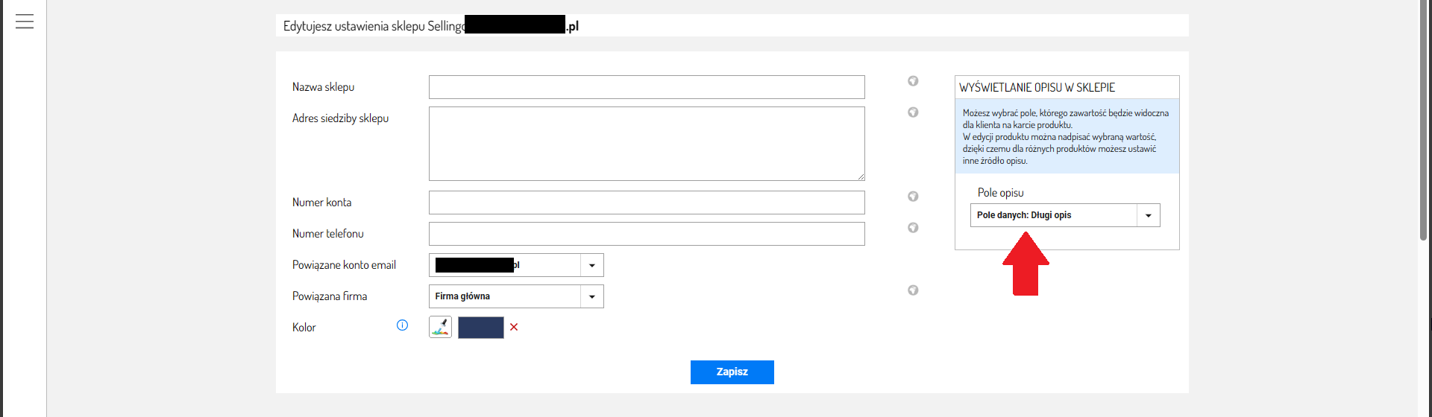The height and width of the screenshot is (417, 1432).
Task: Focus the Nazwa sklepu text field
Action: (647, 87)
